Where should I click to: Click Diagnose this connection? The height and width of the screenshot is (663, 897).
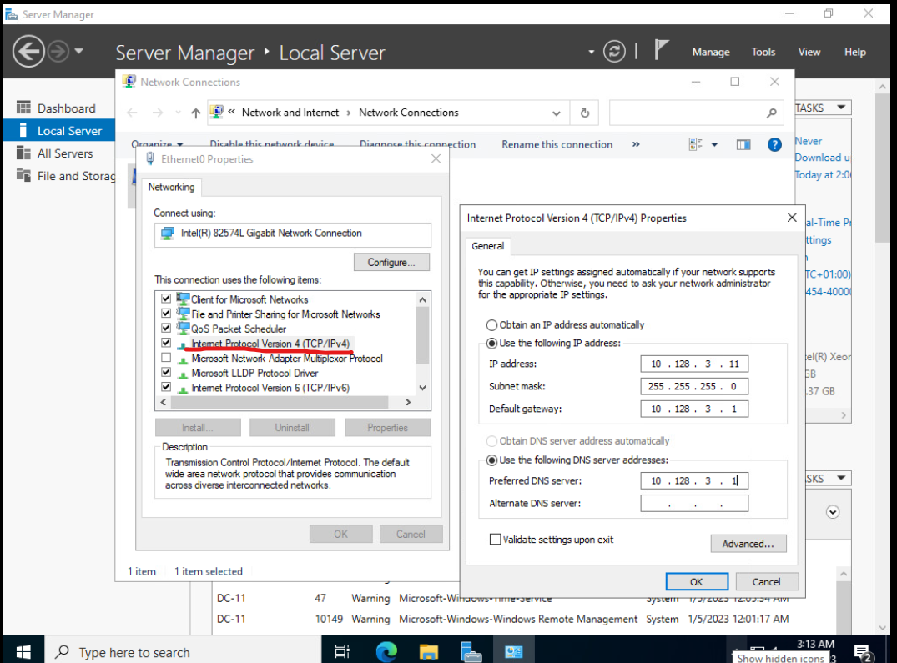pos(417,144)
